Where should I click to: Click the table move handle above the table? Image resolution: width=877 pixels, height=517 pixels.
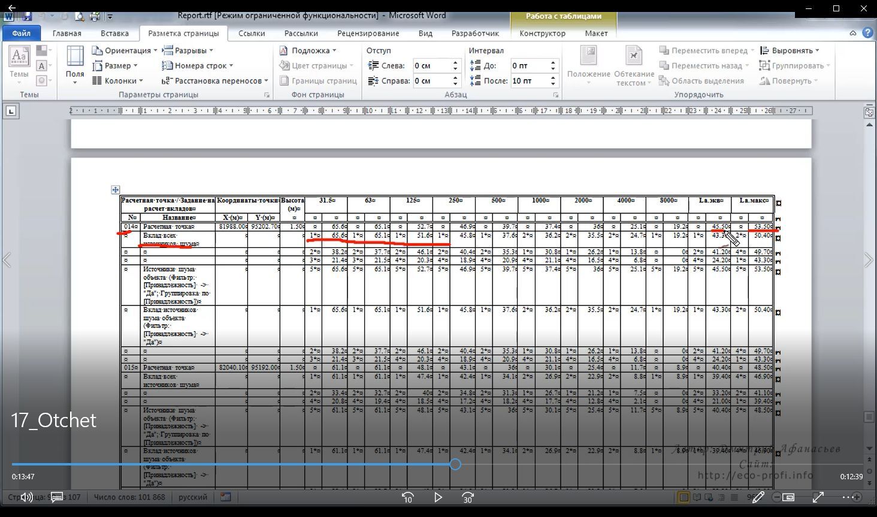tap(115, 190)
